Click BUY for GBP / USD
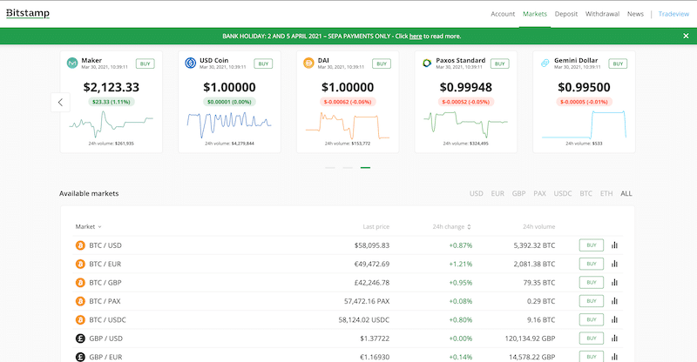 click(592, 339)
